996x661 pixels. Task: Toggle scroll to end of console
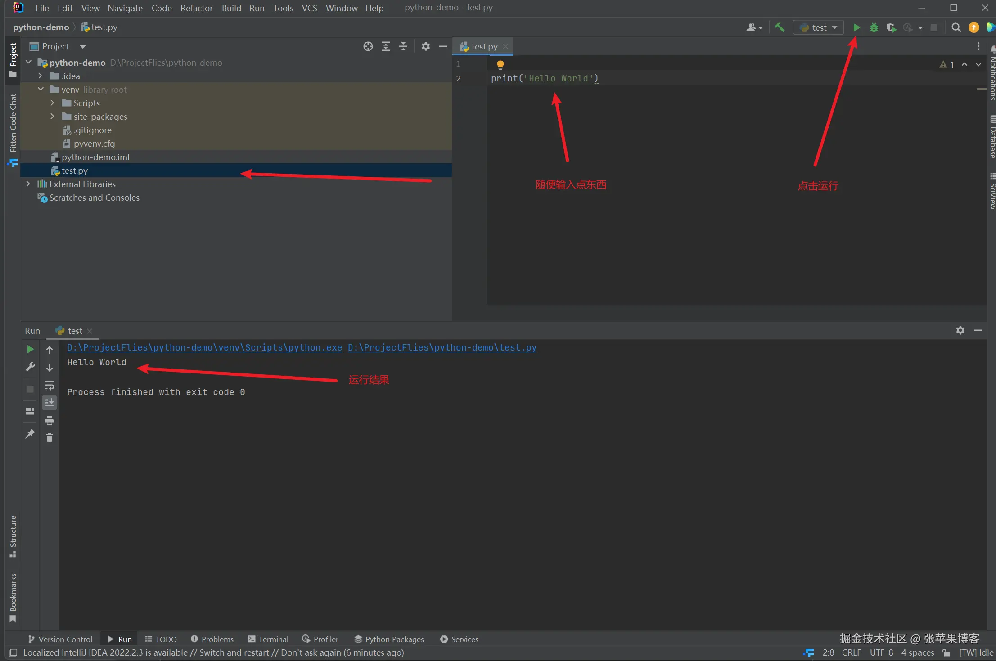pos(50,402)
